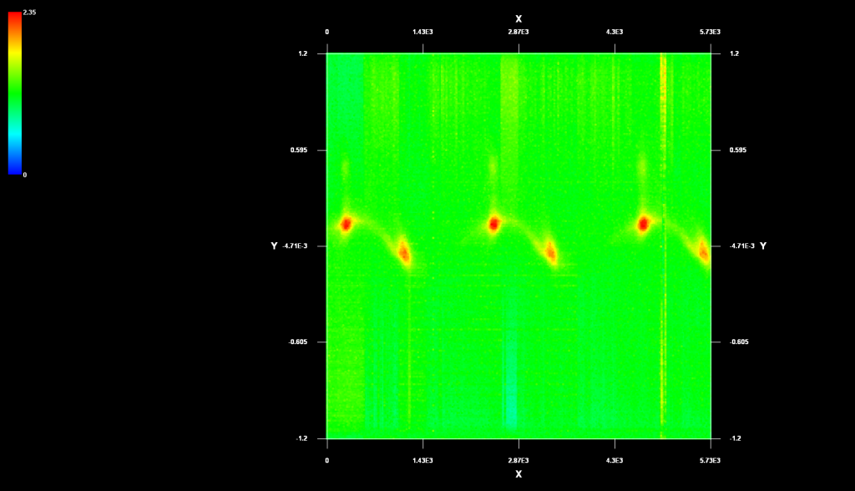
Task: Click the 0.595 tick label on left axis
Action: click(299, 150)
